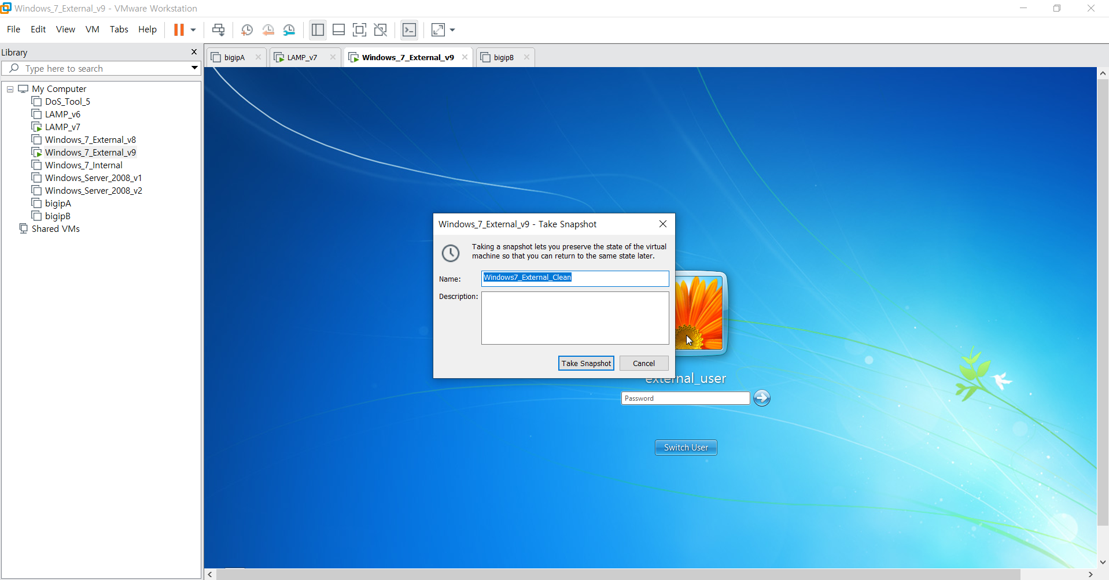Open the stretch options dropdown arrow

(452, 29)
